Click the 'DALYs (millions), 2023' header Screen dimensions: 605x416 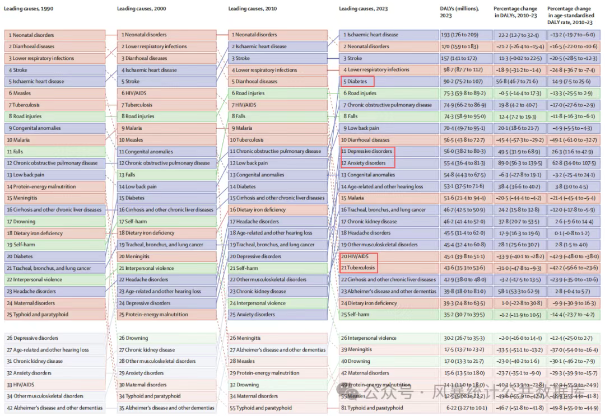(x=458, y=12)
